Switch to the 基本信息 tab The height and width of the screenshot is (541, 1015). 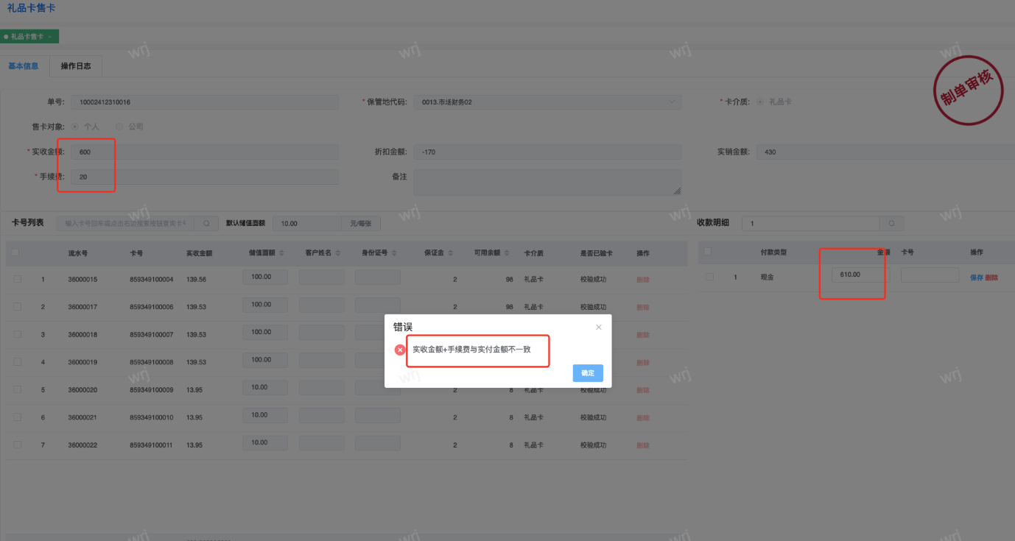(24, 66)
